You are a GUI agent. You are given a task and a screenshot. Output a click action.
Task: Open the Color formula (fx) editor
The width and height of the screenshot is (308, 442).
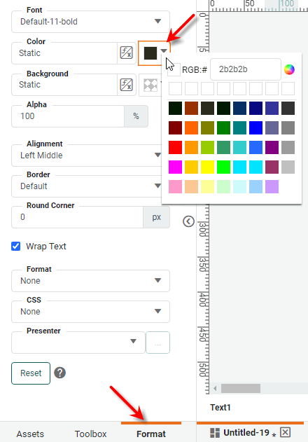click(x=126, y=53)
